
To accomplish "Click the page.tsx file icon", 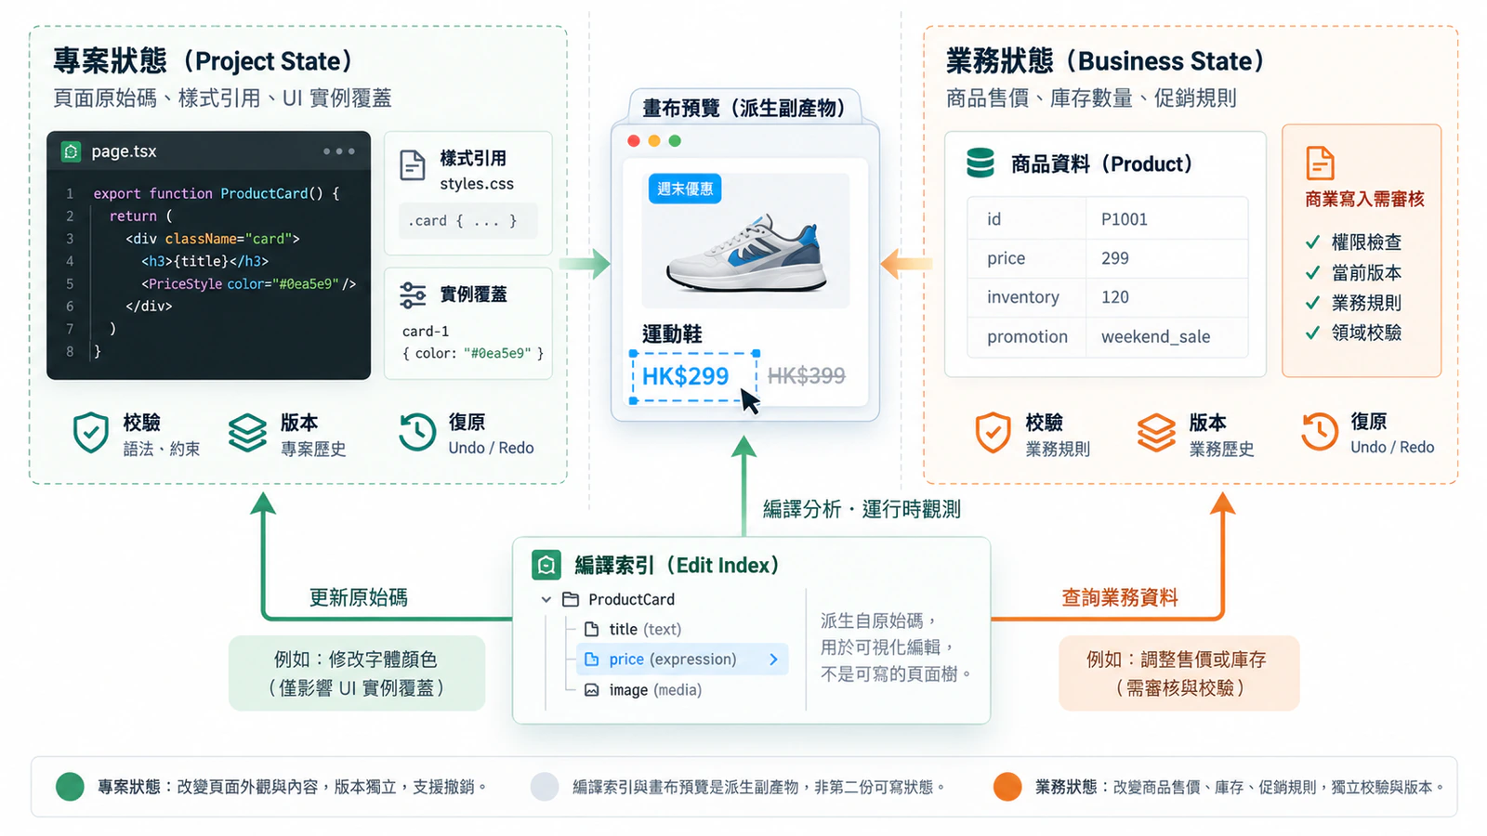I will pyautogui.click(x=72, y=151).
